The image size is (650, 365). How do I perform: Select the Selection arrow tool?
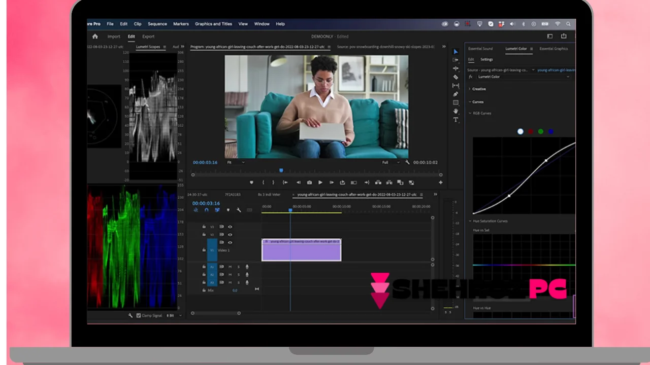(456, 52)
